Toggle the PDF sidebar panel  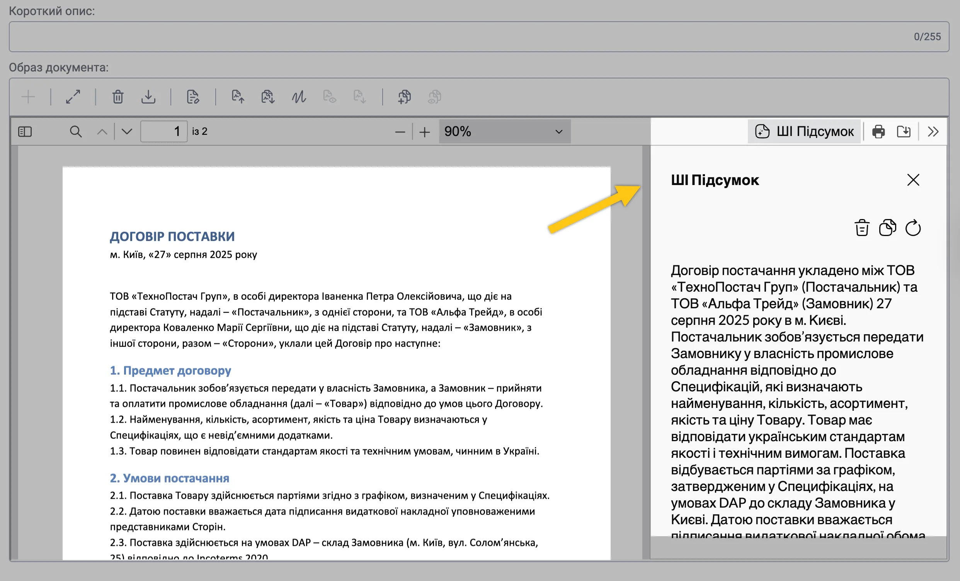click(25, 132)
